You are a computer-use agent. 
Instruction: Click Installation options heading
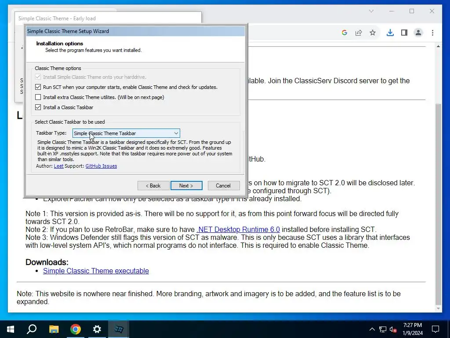tap(59, 44)
